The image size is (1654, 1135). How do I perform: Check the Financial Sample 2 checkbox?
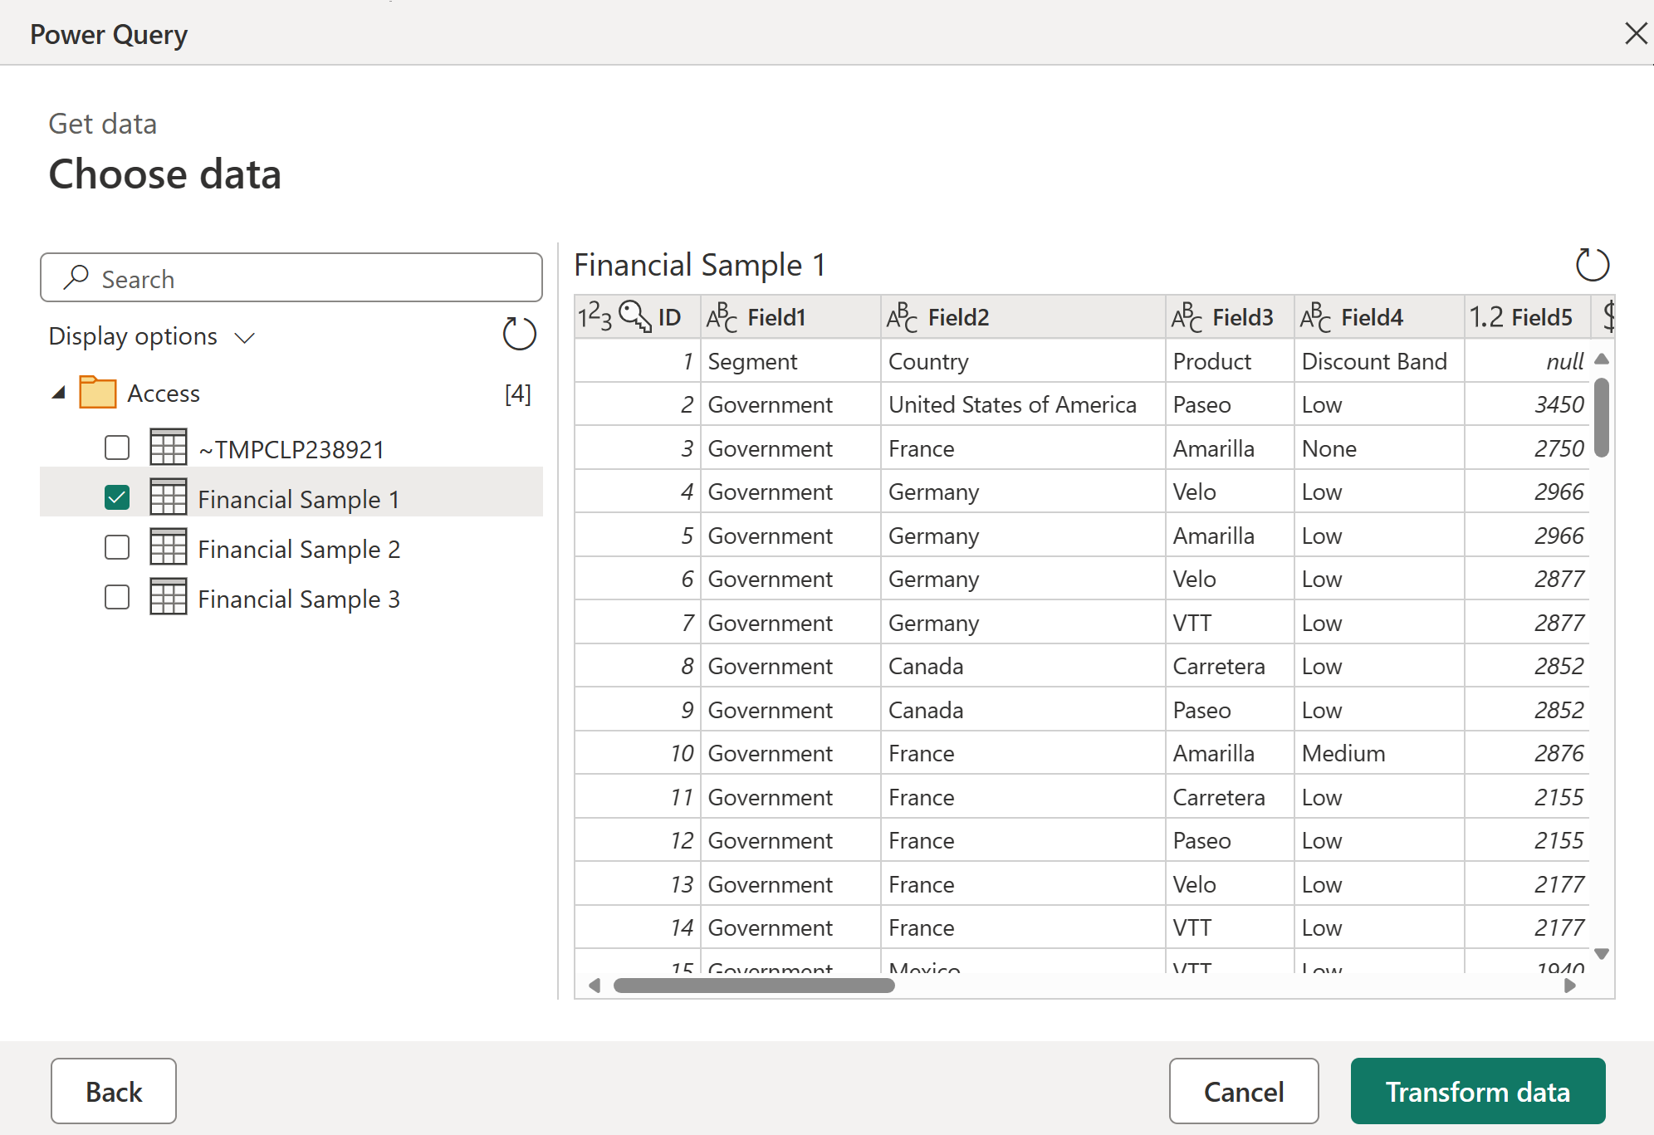pos(117,548)
